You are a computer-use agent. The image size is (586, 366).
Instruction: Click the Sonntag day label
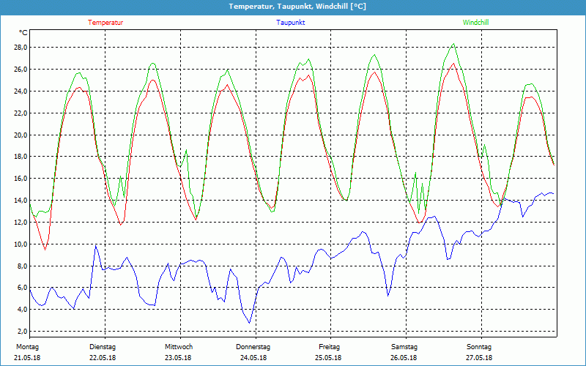point(479,347)
